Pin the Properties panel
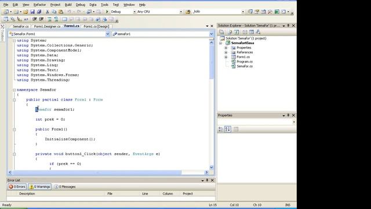Viewport: 371px width, 209px height. (289, 115)
